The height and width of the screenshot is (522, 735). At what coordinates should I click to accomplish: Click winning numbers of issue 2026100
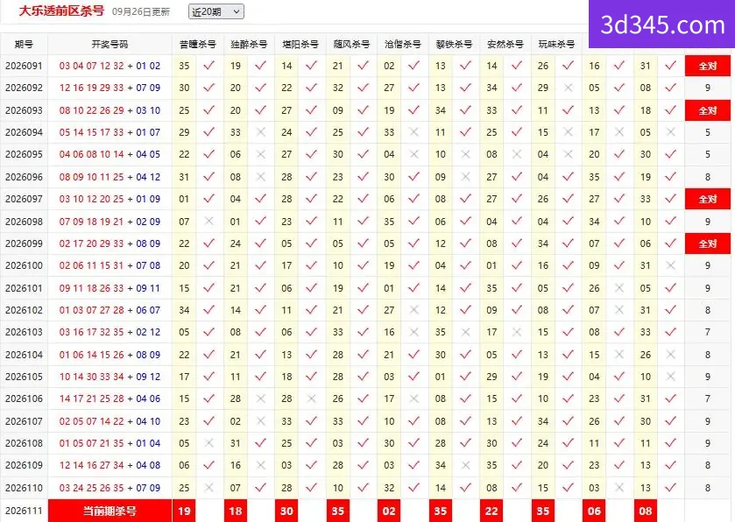(110, 265)
